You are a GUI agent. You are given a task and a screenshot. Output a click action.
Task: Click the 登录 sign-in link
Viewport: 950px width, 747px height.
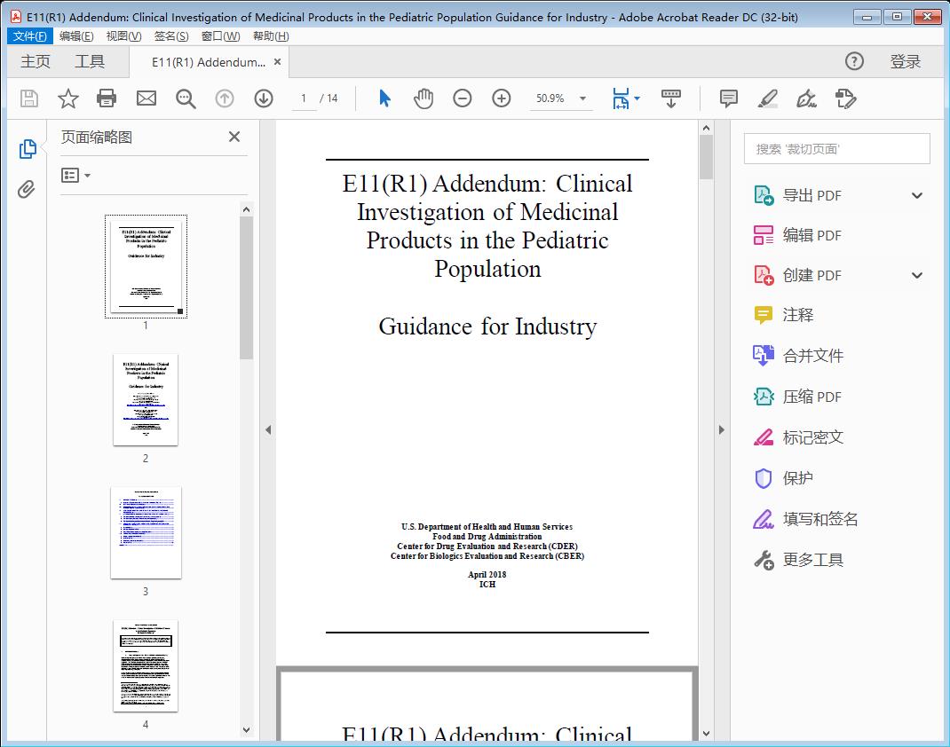[x=906, y=61]
